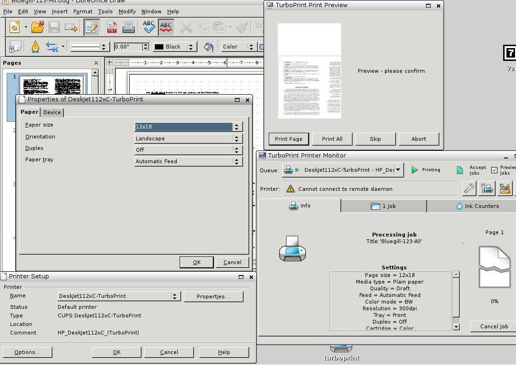The width and height of the screenshot is (516, 365).
Task: Click the Edit File mode icon
Action: click(x=91, y=27)
